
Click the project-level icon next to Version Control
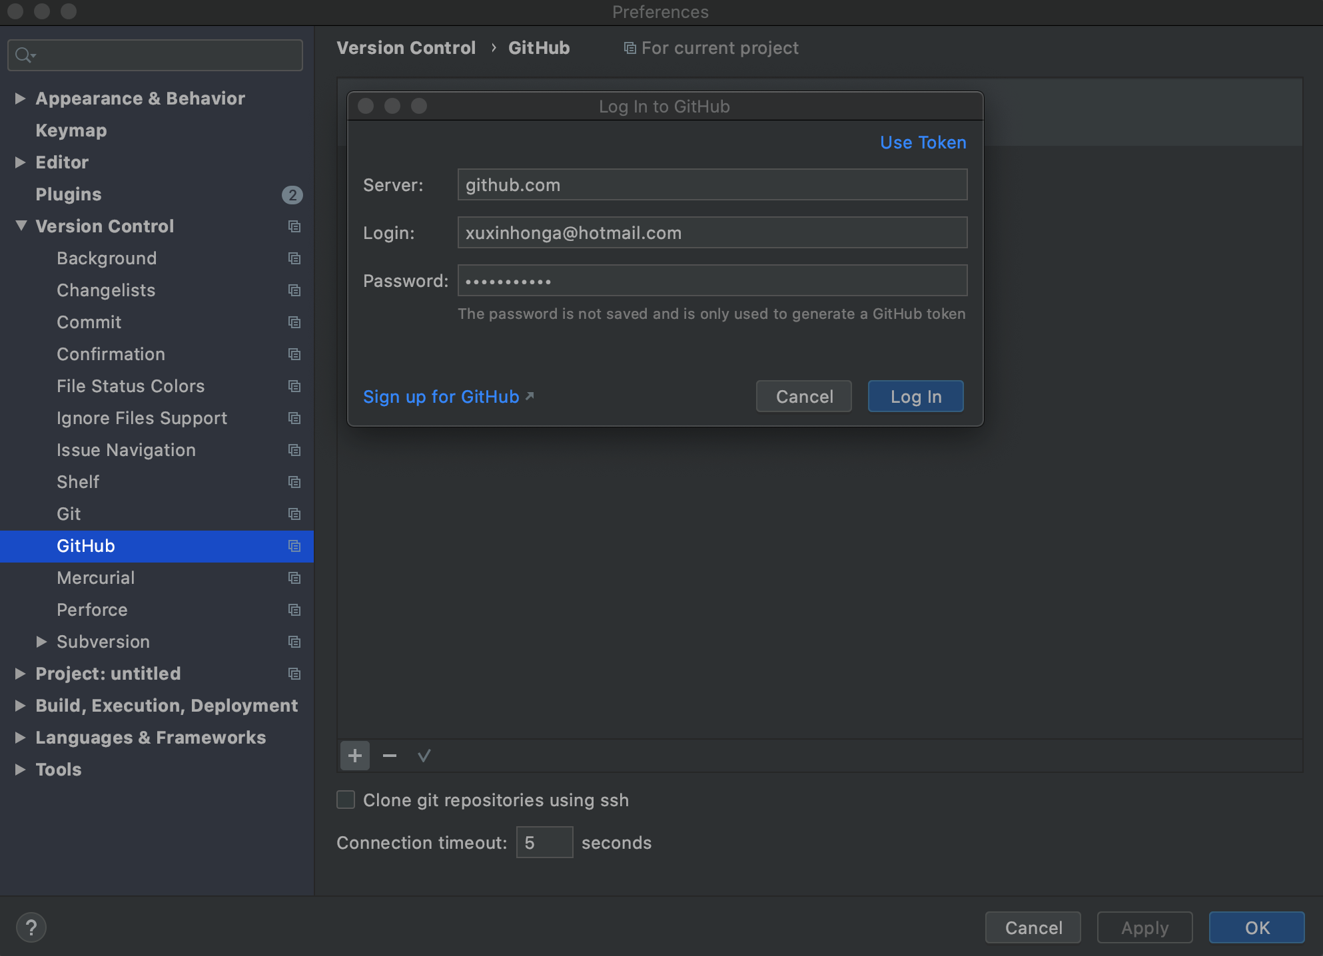(294, 226)
